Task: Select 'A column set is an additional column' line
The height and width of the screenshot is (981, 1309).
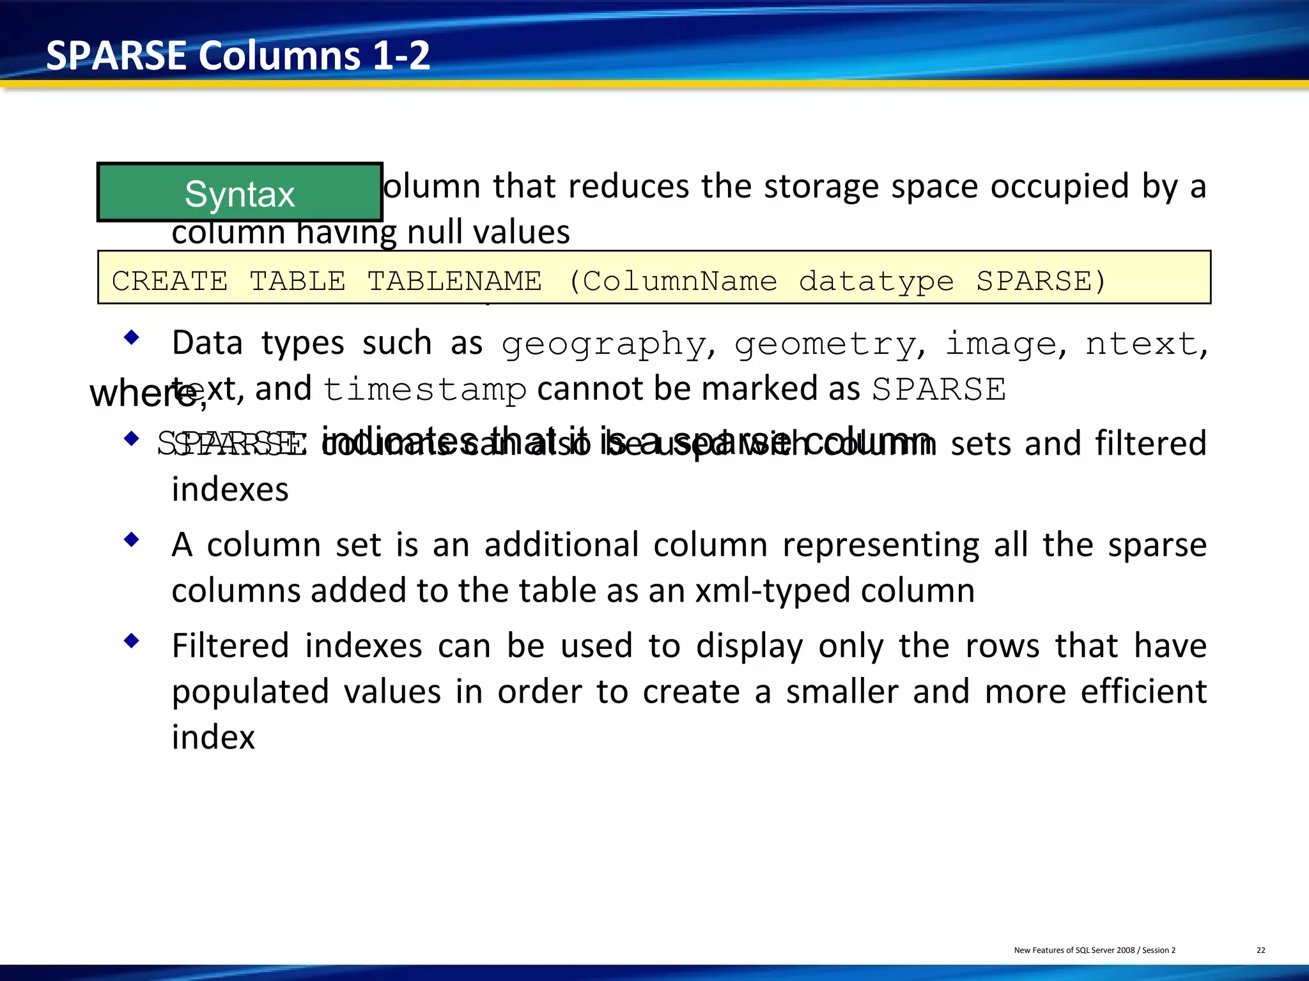Action: click(x=689, y=545)
